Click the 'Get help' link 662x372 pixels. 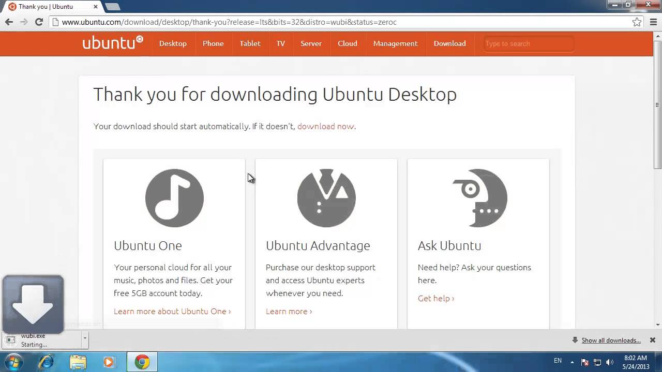pos(436,298)
